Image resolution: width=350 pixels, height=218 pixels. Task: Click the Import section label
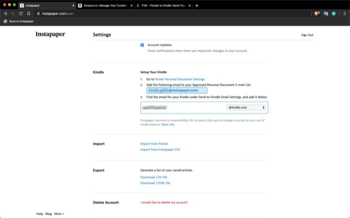click(x=98, y=144)
